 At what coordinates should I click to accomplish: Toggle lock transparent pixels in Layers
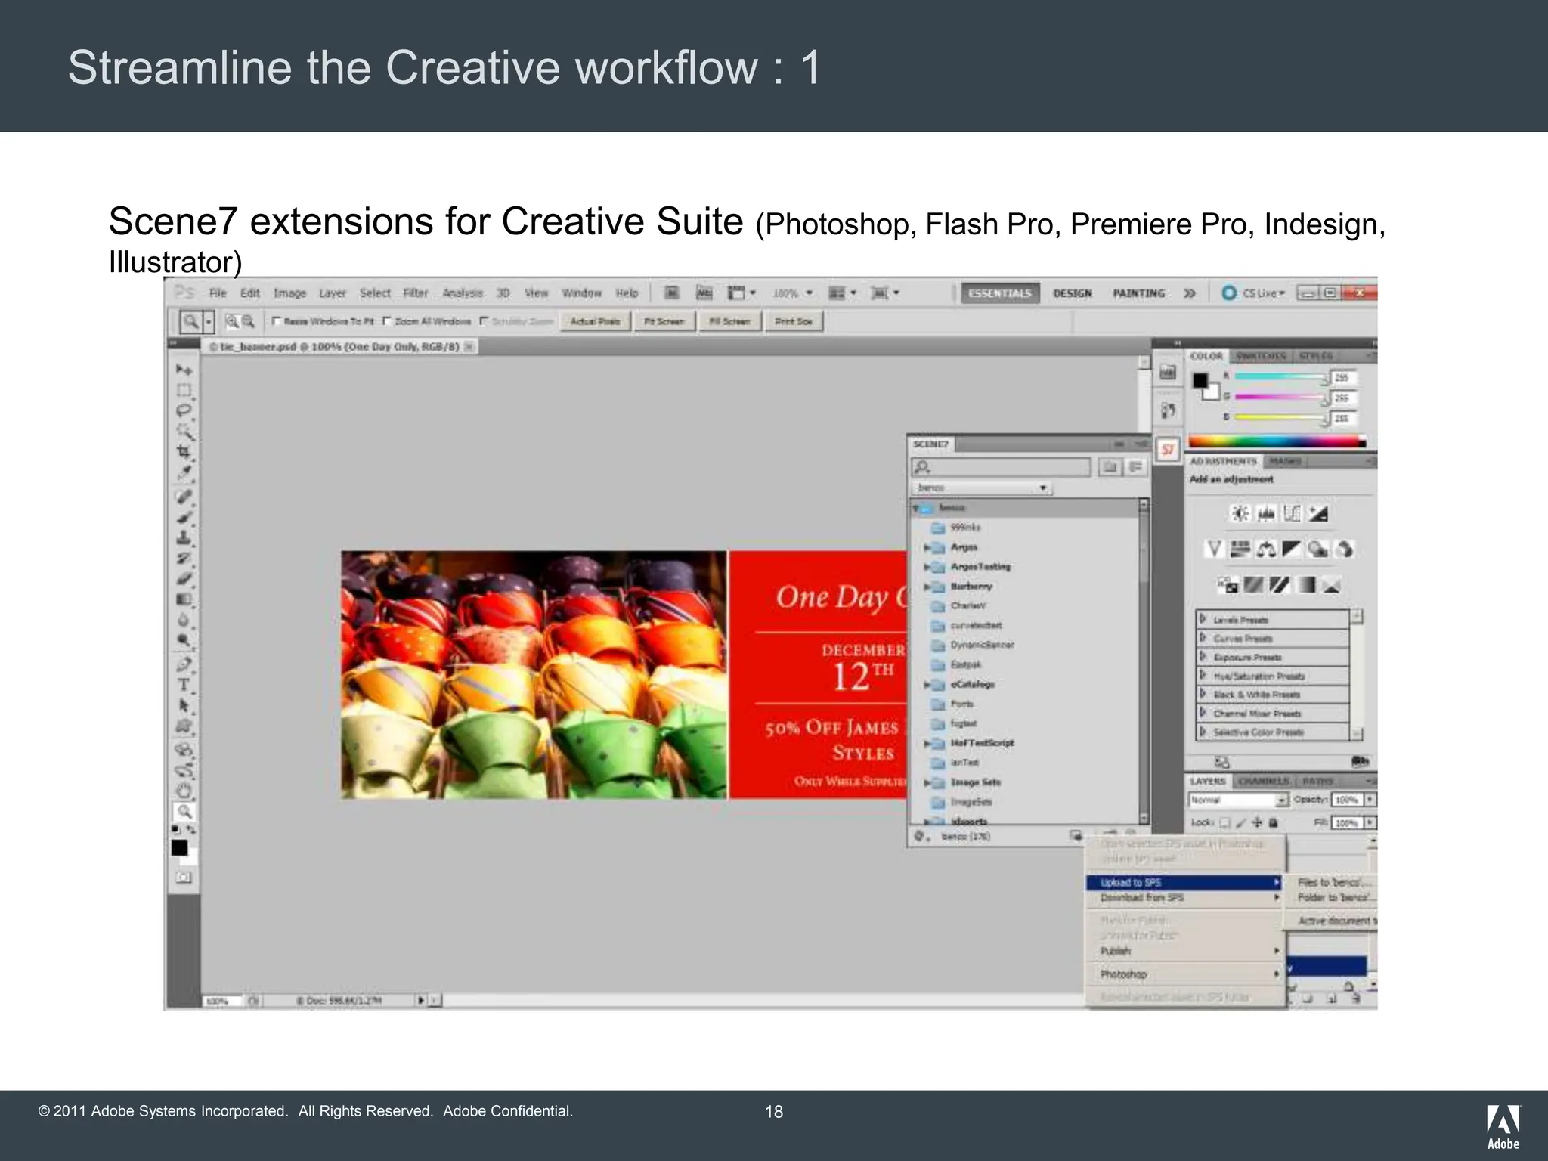pos(1226,822)
